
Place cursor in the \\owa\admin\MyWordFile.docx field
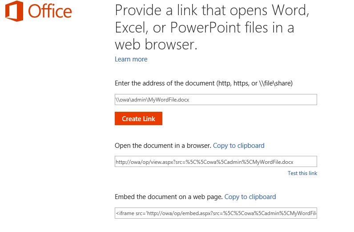coord(216,99)
